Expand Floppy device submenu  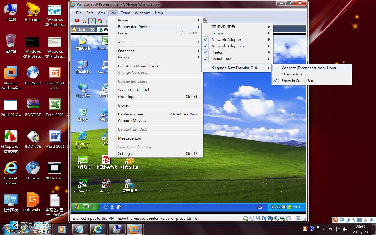[x=237, y=33]
